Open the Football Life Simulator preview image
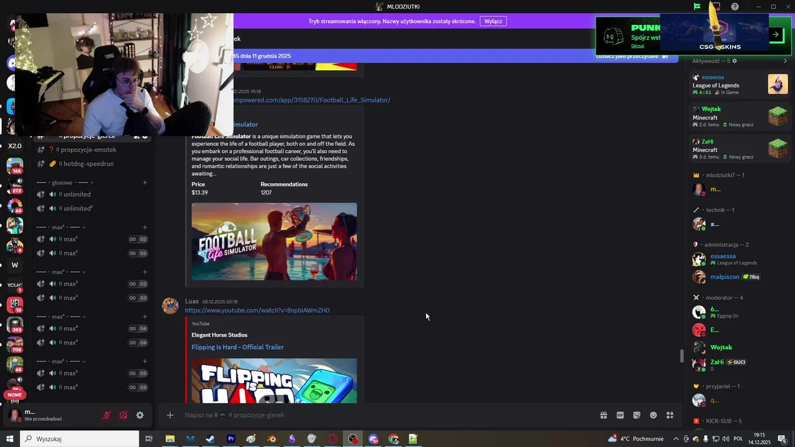Image resolution: width=795 pixels, height=447 pixels. click(x=274, y=242)
